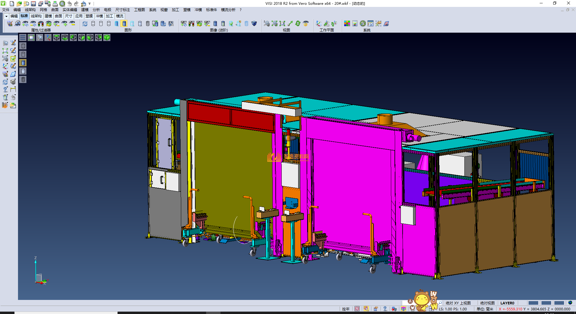Click the color palette grid icon in 系统 group

[347, 24]
